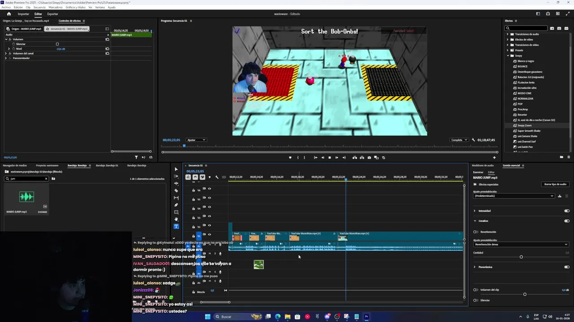Expand Efectos de vídeo folder
This screenshot has height=322, width=574.
pos(508,39)
